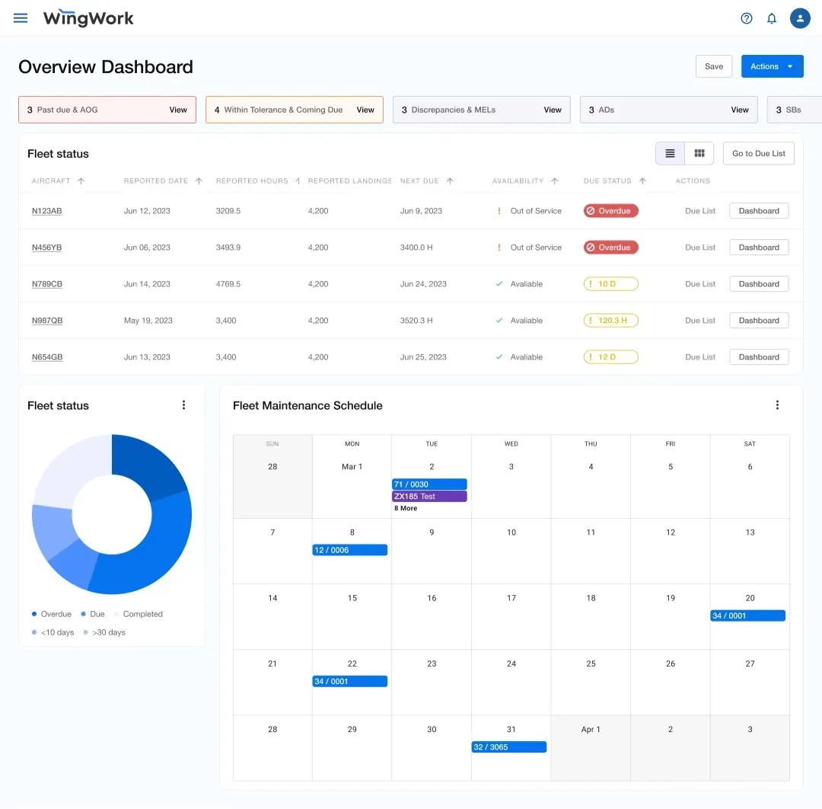The image size is (822, 809).
Task: Open event 34 / 0001 on March 22
Action: [x=349, y=681]
